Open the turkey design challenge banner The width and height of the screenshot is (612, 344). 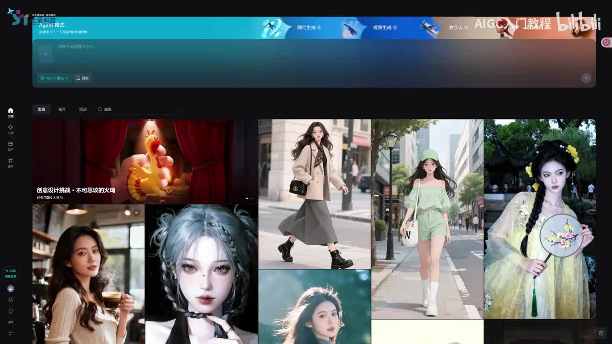click(145, 161)
